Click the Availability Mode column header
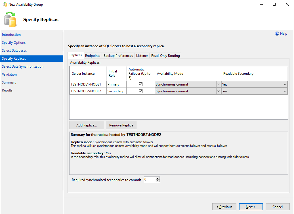Viewport: 294px width, 214px height. [x=188, y=74]
